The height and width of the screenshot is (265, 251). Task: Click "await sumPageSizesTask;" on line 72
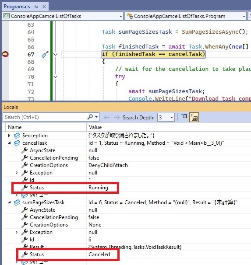pyautogui.click(x=166, y=91)
